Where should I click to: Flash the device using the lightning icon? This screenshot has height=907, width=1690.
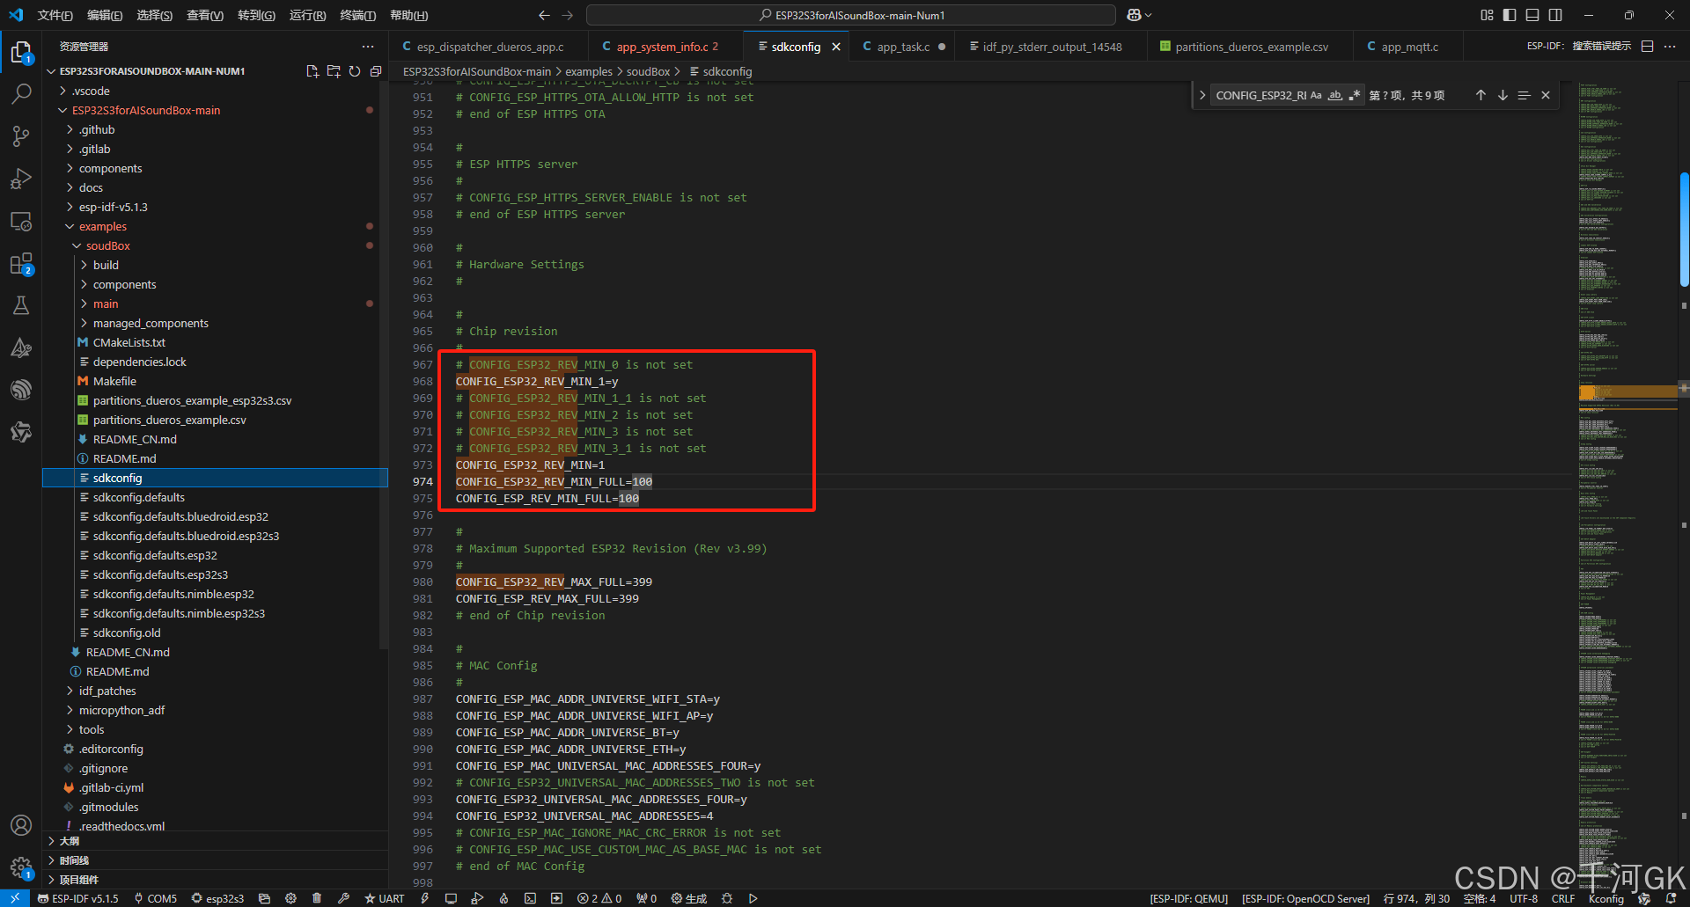[x=425, y=898]
